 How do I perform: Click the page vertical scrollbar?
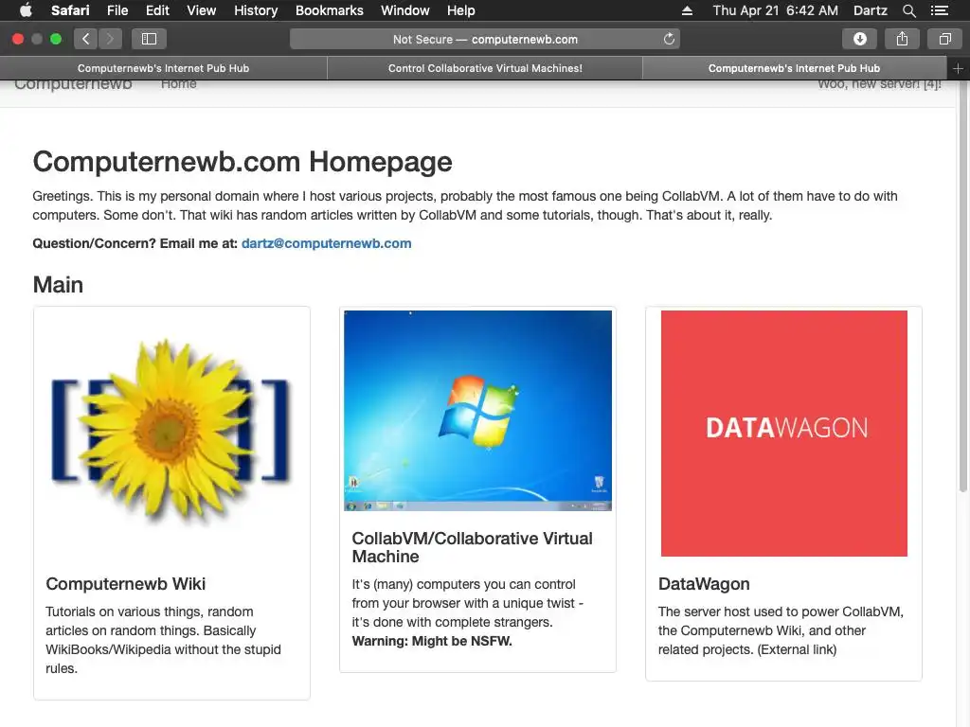click(x=962, y=288)
